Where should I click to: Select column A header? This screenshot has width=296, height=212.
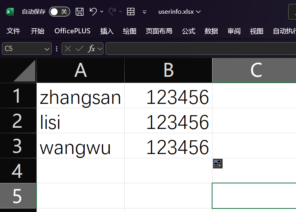click(x=81, y=71)
